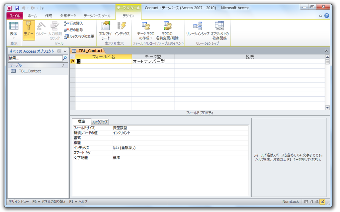Close the TBL_Contact table design tab
340x212 pixels.
(326, 51)
